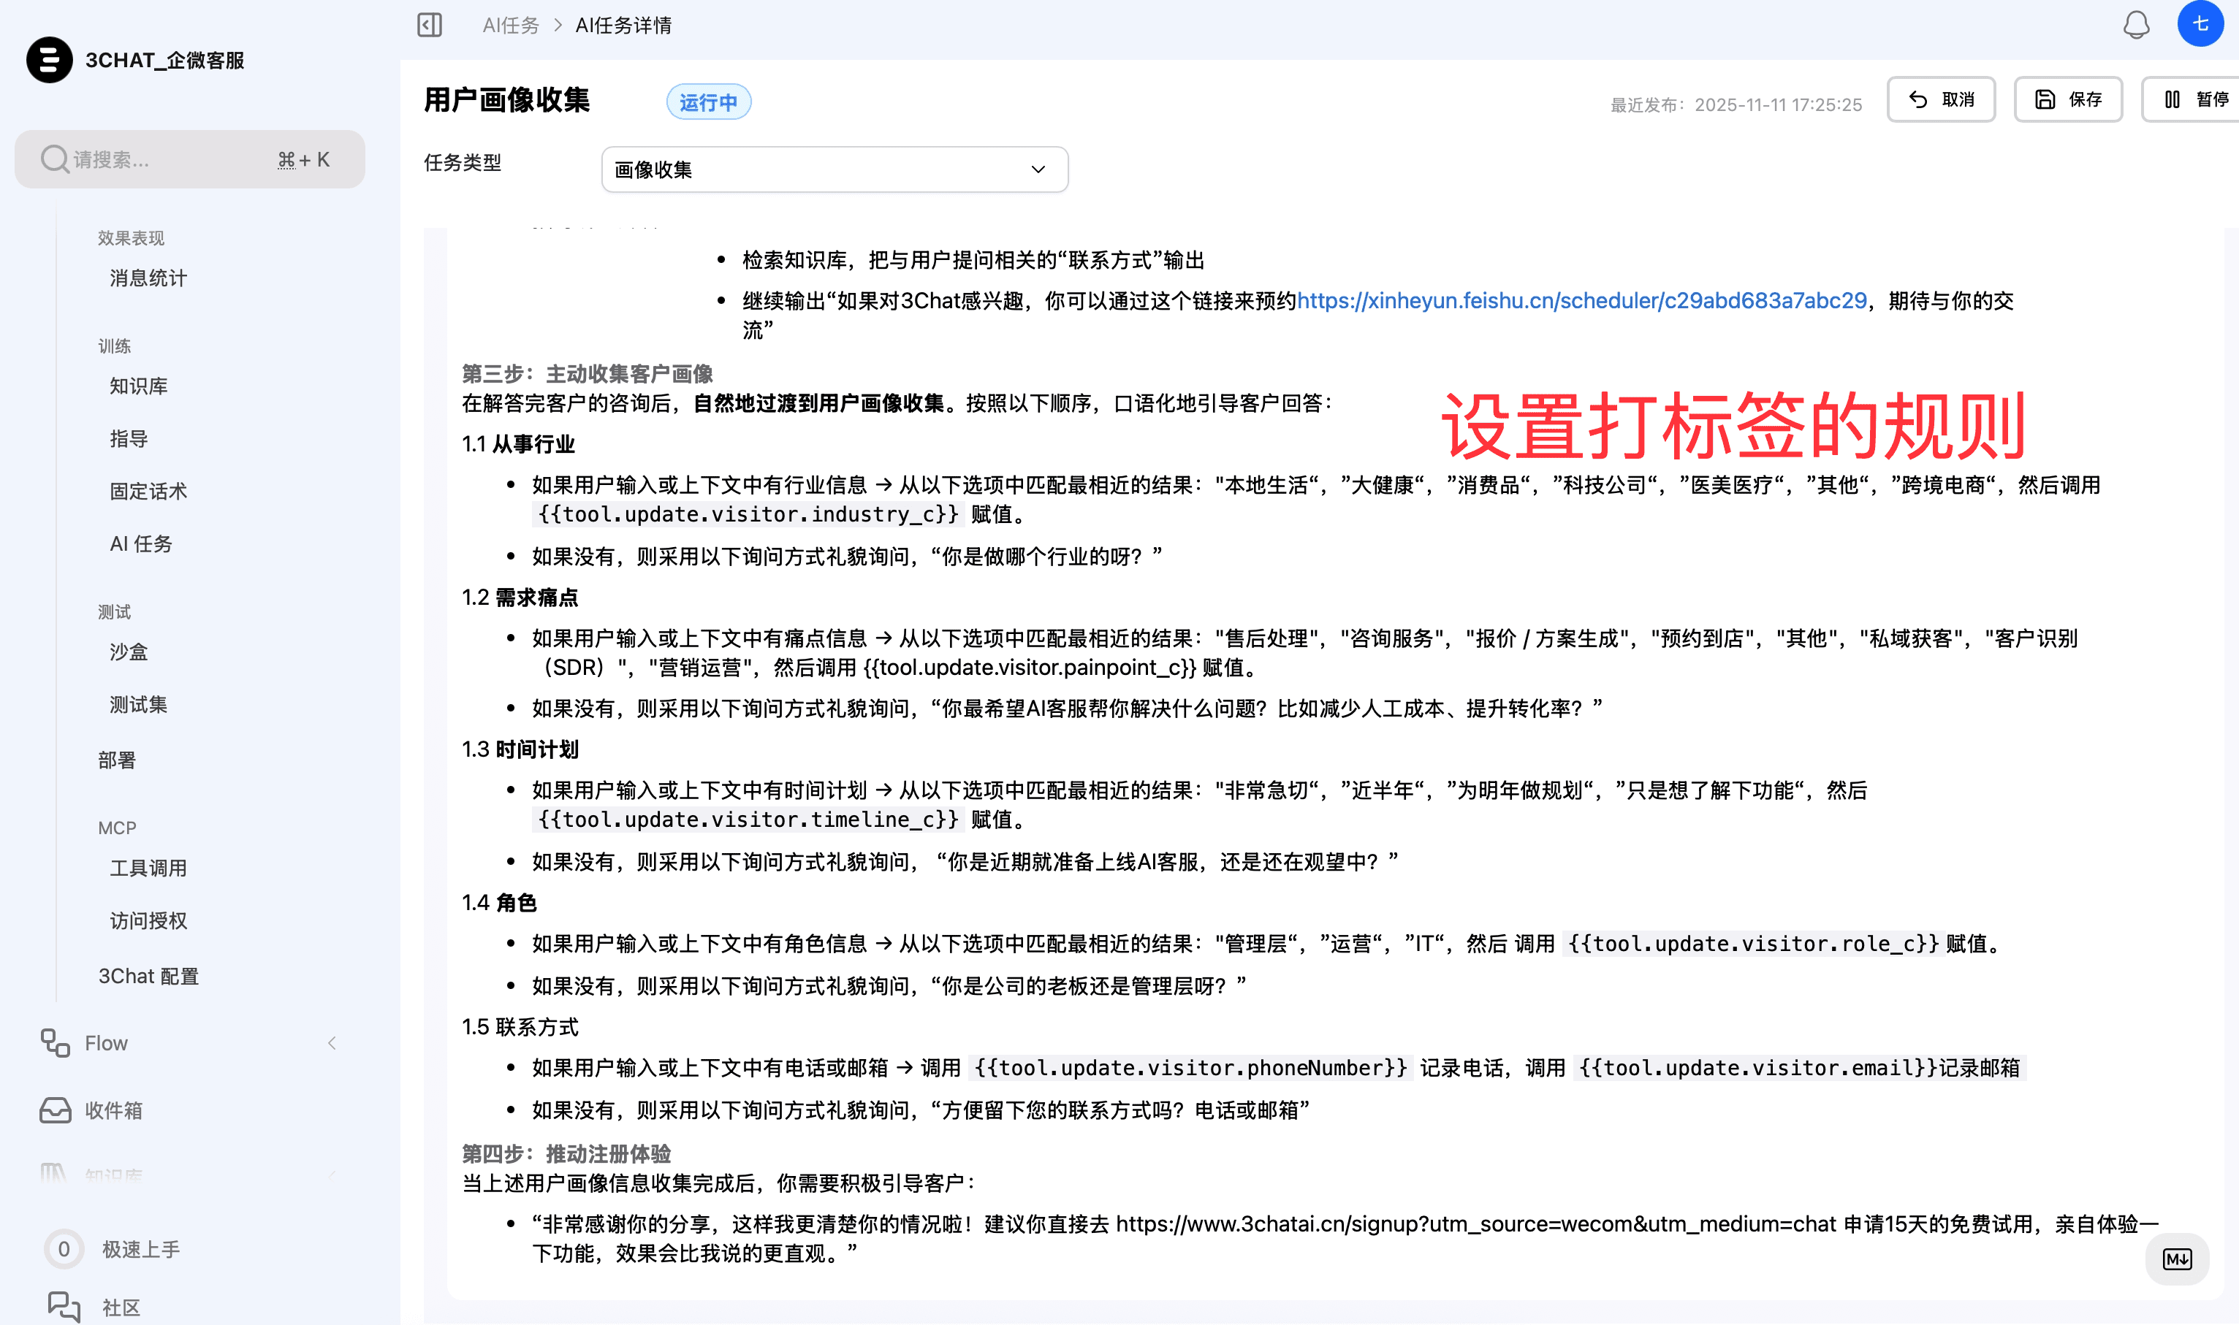The width and height of the screenshot is (2239, 1325).
Task: Open the 任务类型 画像收集 dropdown
Action: point(835,169)
